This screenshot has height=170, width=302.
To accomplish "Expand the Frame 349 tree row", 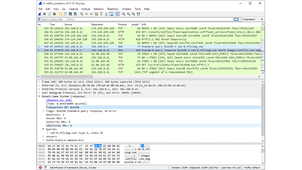I will pyautogui.click(x=39, y=82).
